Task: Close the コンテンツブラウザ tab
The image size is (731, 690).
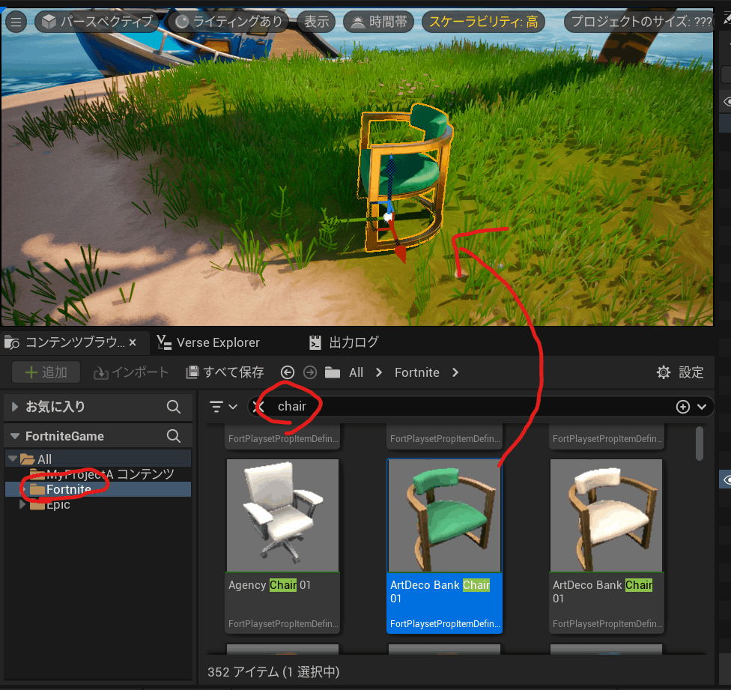Action: [x=133, y=342]
